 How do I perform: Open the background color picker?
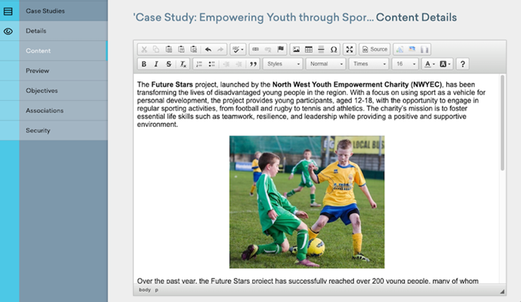pyautogui.click(x=445, y=63)
